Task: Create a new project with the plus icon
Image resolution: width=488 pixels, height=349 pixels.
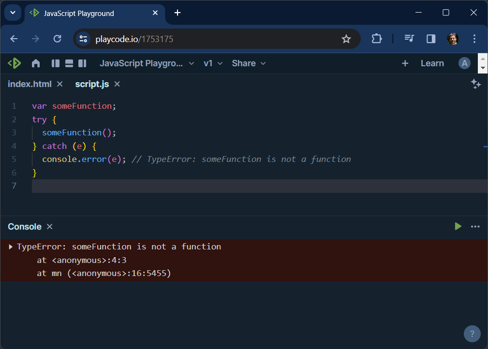Action: (x=405, y=63)
